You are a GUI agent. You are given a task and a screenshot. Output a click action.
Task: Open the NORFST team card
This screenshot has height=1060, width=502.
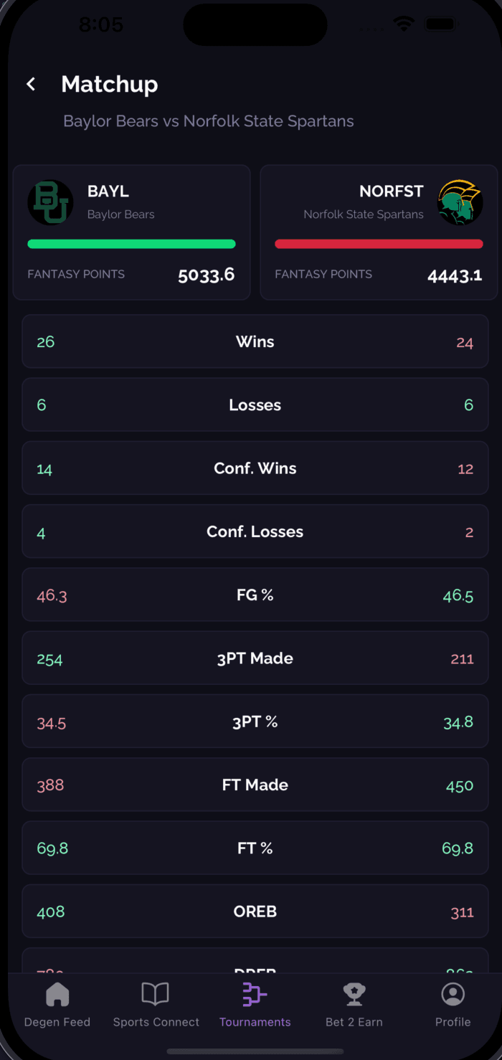(379, 232)
